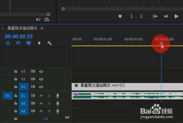The image size is (183, 123).
Task: Enable voice-over record on A2
Action: pyautogui.click(x=58, y=103)
